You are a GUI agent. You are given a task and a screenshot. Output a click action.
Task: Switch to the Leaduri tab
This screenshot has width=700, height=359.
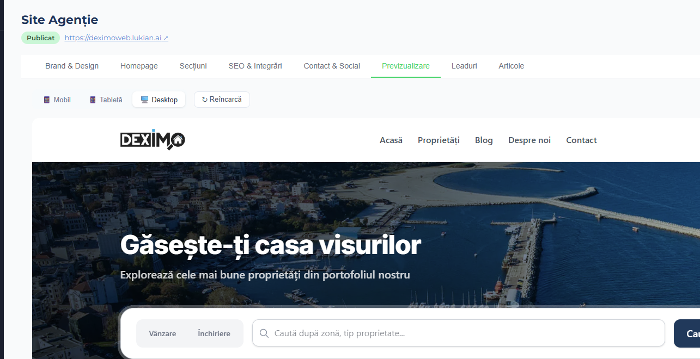point(464,65)
